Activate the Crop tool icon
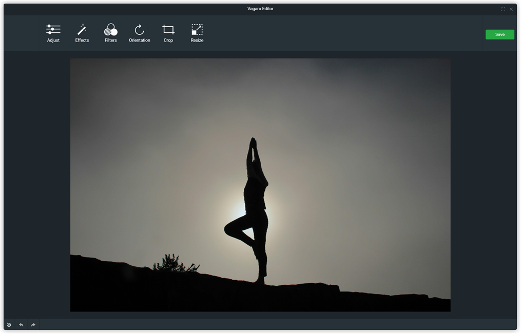 pyautogui.click(x=168, y=30)
